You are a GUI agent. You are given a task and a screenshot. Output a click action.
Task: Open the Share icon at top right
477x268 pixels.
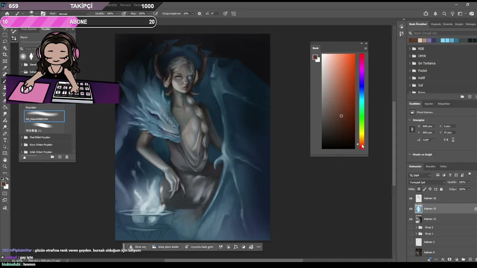click(426, 14)
